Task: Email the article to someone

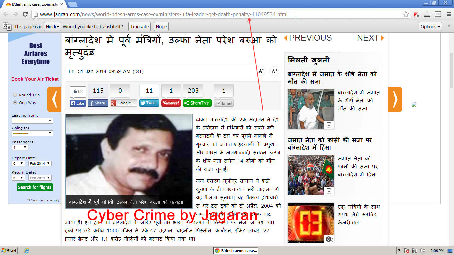Action: [224, 103]
